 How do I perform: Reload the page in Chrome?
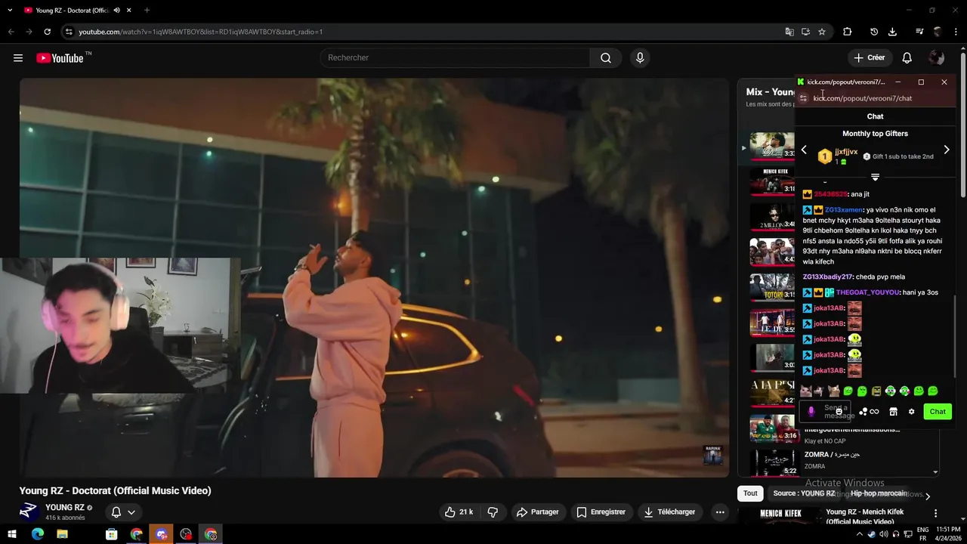(x=47, y=32)
